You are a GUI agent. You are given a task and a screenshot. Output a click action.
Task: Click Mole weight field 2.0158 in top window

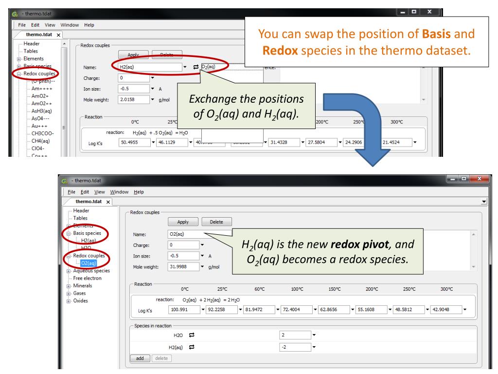134,99
